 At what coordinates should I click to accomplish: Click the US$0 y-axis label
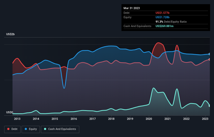click(x=10, y=112)
